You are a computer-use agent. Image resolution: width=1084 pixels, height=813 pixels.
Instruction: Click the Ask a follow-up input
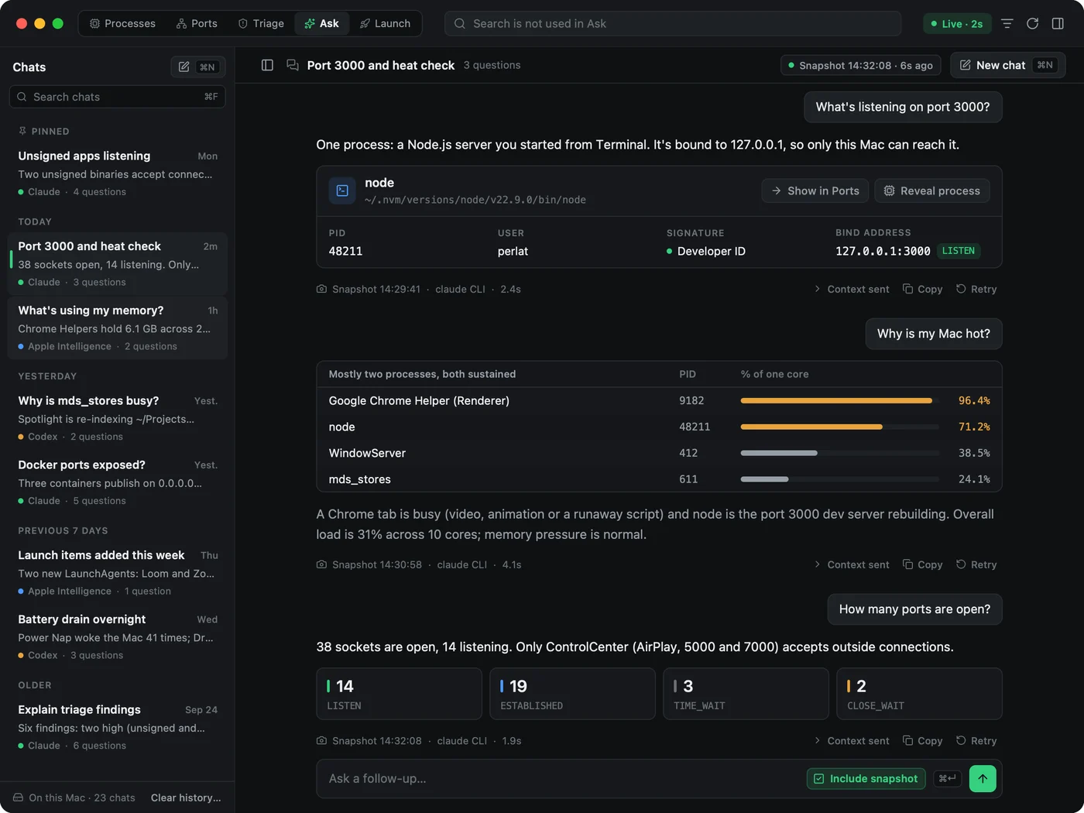[x=563, y=778]
